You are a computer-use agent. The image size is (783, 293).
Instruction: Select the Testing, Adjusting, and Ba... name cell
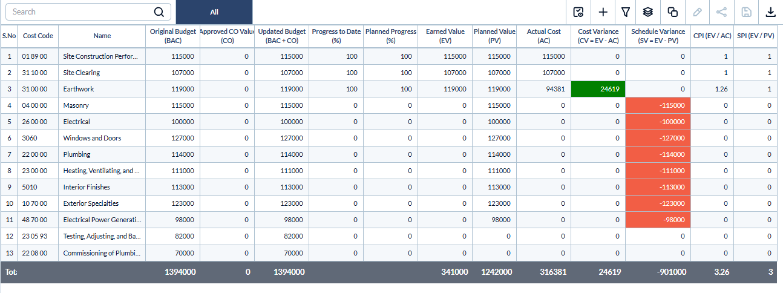(x=102, y=236)
